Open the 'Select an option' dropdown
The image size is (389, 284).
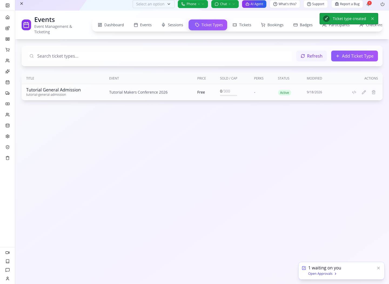click(x=153, y=4)
